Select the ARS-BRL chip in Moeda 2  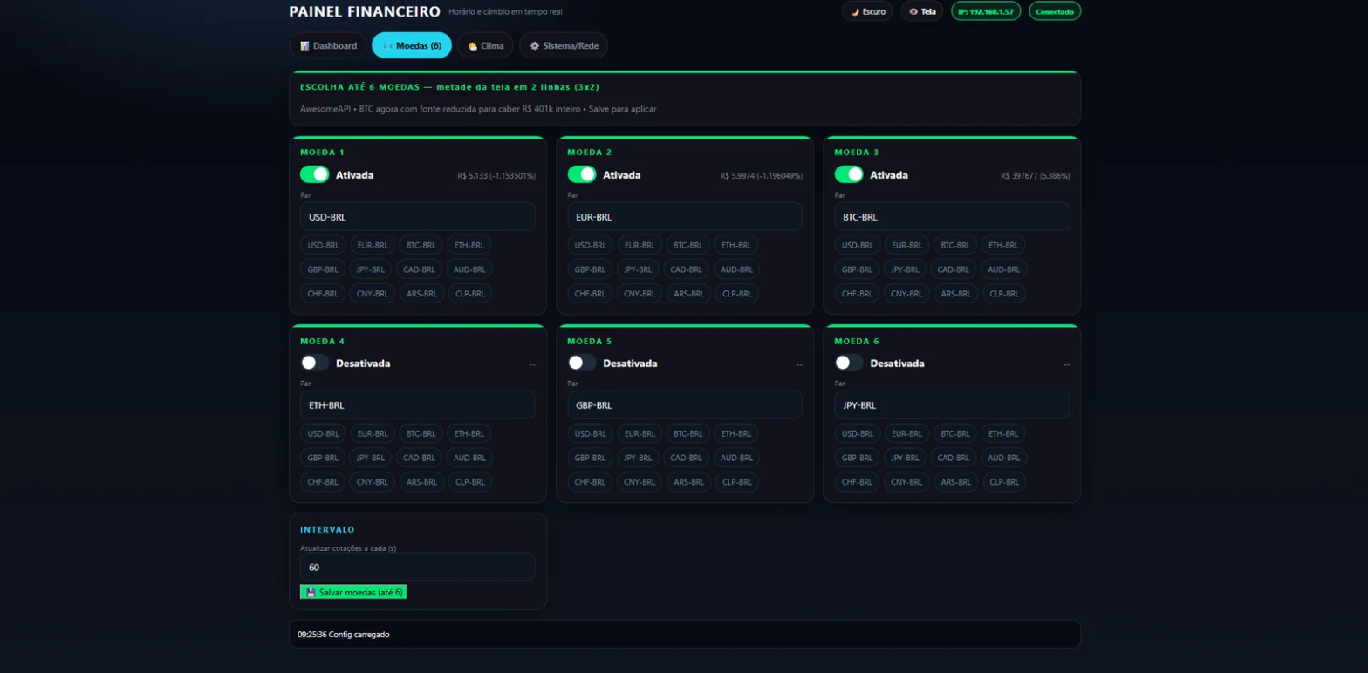688,294
